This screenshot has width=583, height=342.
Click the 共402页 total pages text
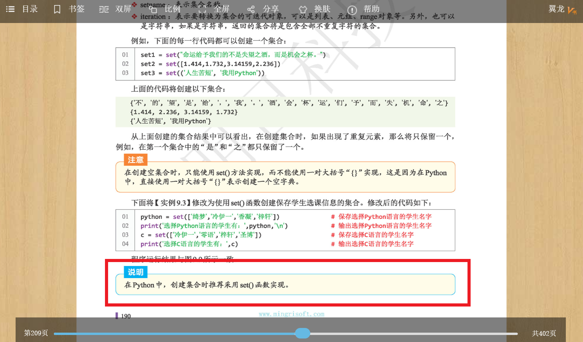pos(544,333)
